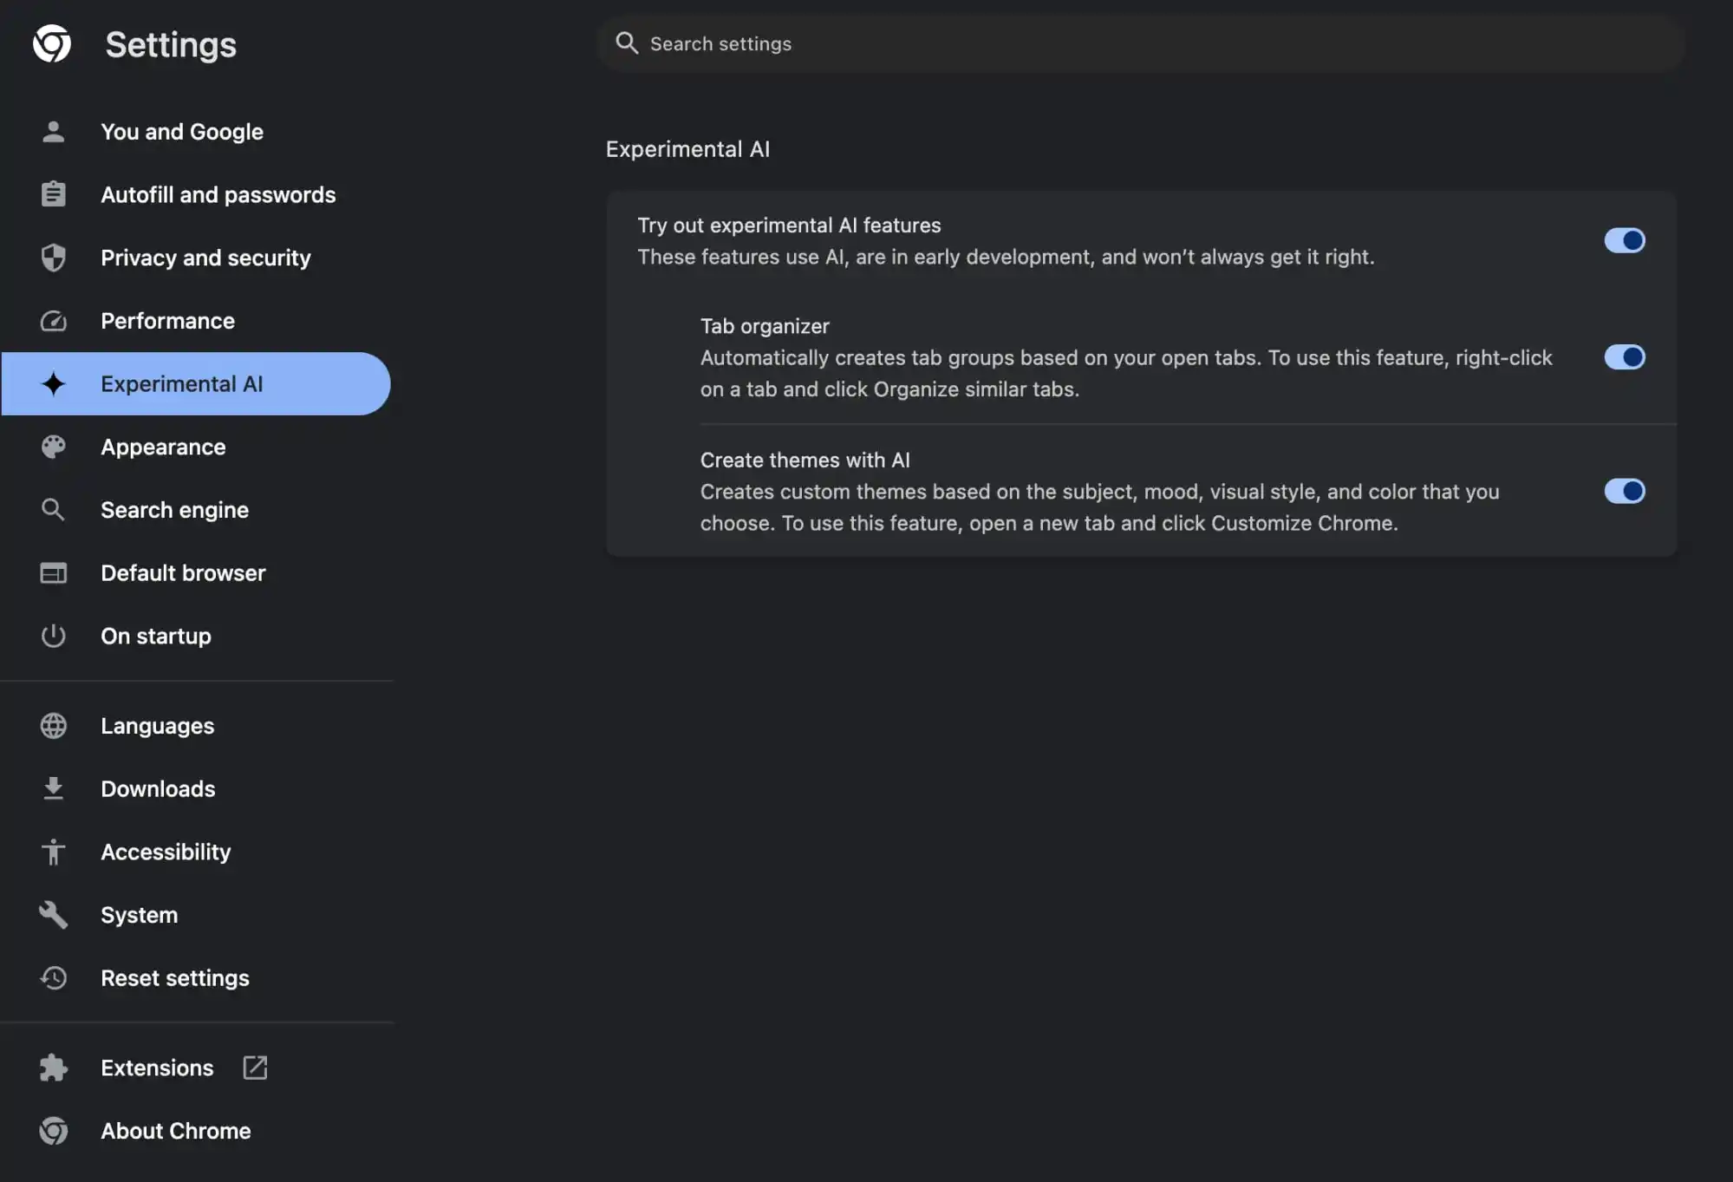Screen dimensions: 1733x1182
Task: Open Extensions link in sidebar
Action: (196, 1068)
